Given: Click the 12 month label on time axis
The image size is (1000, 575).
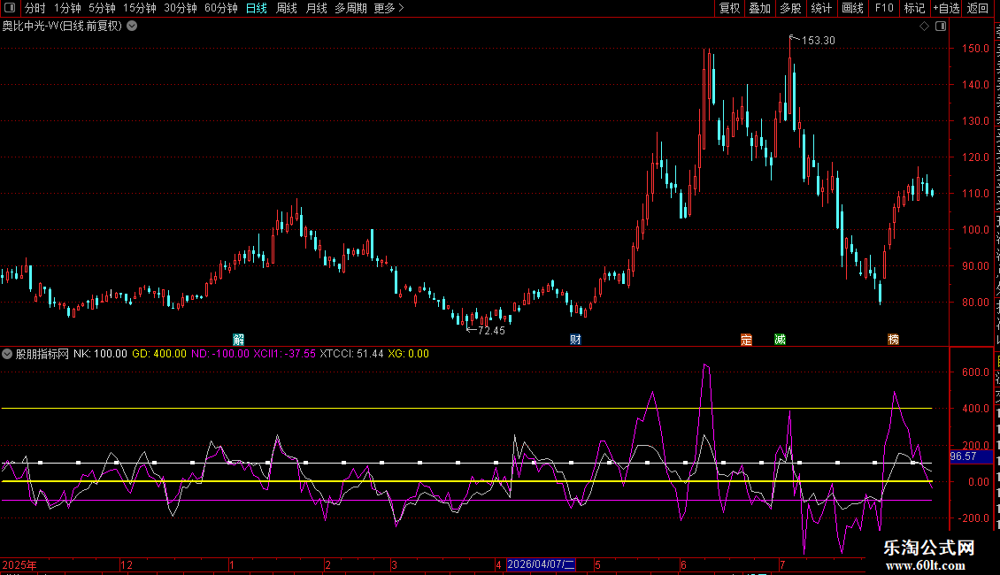Looking at the screenshot, I should tap(127, 564).
